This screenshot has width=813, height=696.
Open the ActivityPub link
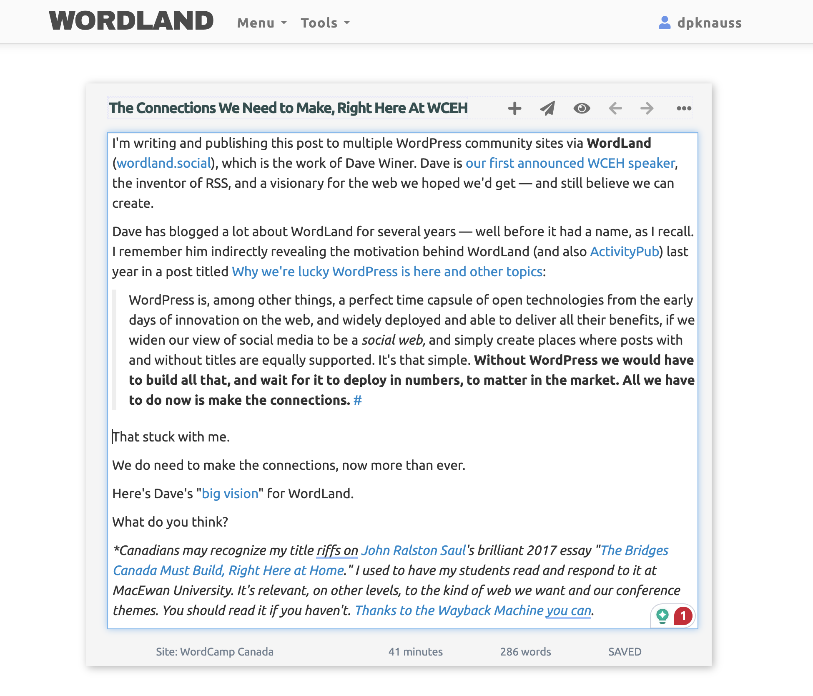(x=625, y=252)
